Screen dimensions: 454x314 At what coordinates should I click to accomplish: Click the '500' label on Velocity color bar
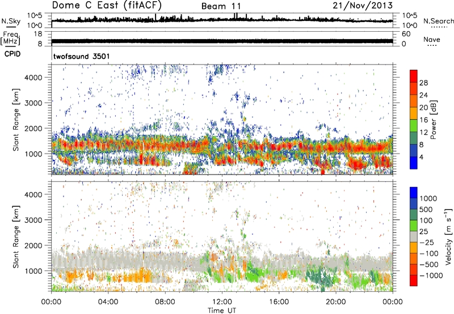(427, 210)
